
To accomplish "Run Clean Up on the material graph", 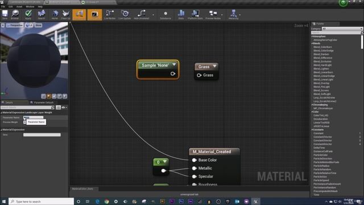I will pyautogui.click(x=66, y=15).
